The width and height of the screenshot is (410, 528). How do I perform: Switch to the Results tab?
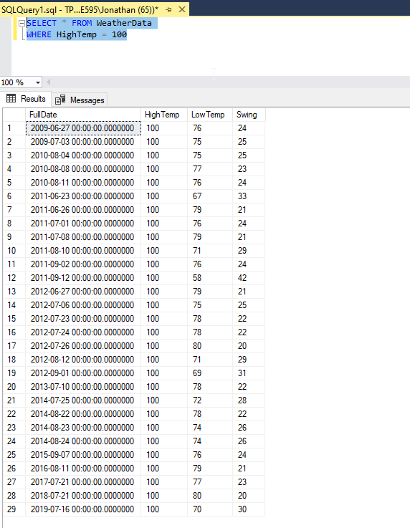26,99
